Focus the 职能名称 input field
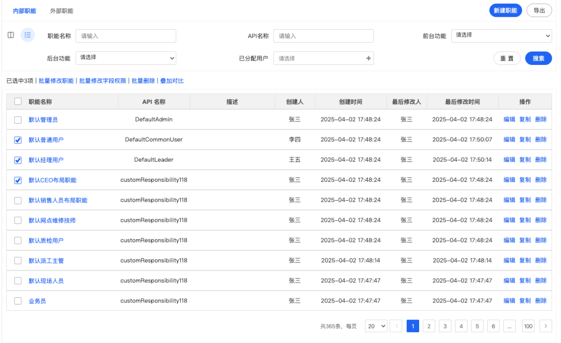The width and height of the screenshot is (561, 343). pos(126,36)
